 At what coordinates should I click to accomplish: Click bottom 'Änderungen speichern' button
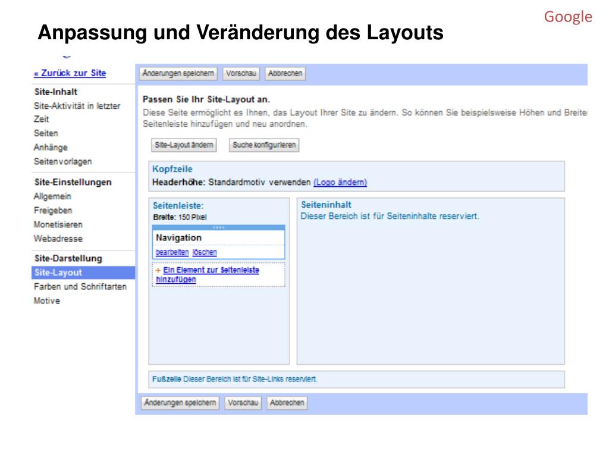pos(180,403)
